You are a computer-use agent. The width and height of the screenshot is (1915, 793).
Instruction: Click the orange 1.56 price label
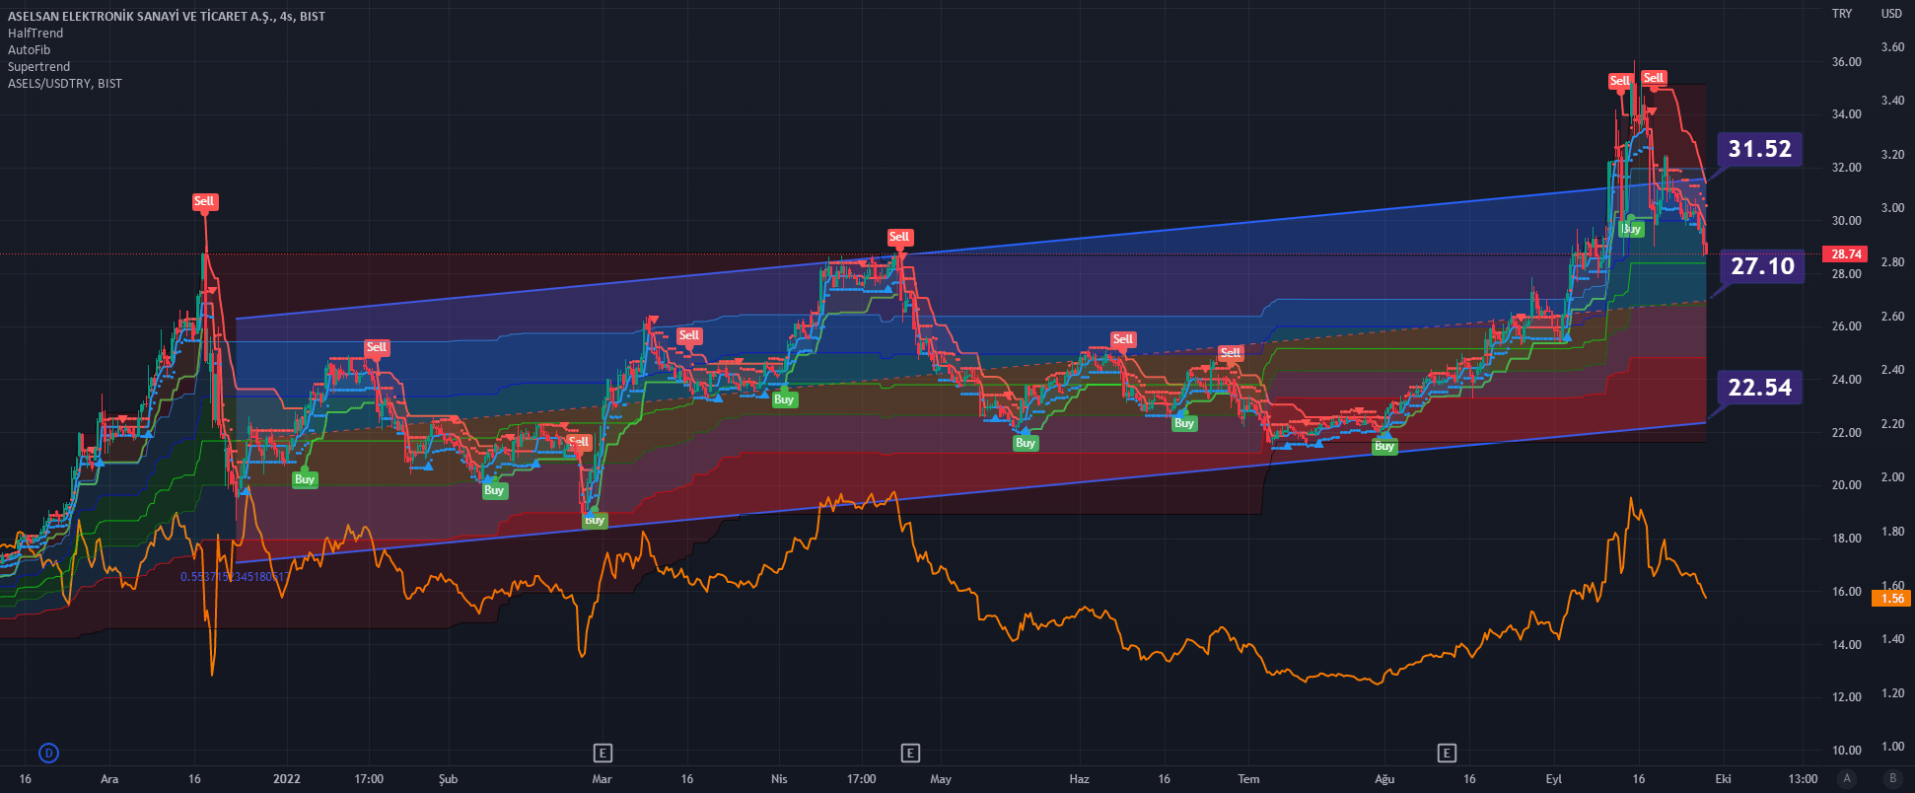point(1892,599)
